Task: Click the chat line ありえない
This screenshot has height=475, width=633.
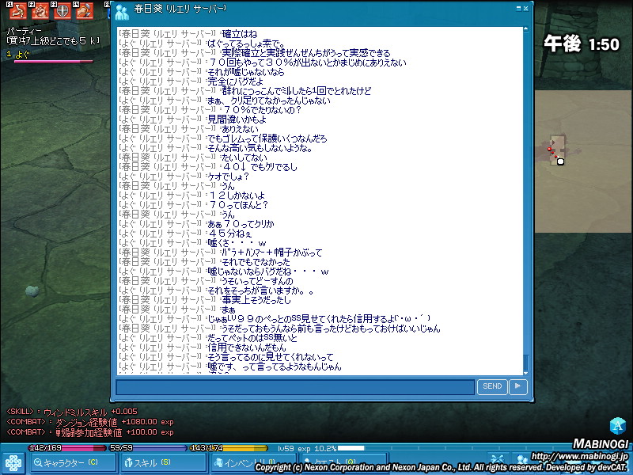Action: pos(241,129)
